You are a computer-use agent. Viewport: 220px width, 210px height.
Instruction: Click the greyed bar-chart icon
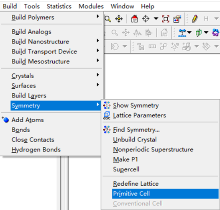tap(148, 33)
